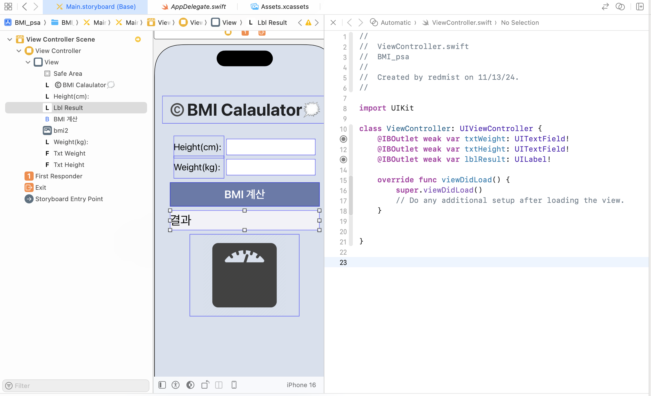Switch to the AppDelegate.swift tab

tap(194, 7)
